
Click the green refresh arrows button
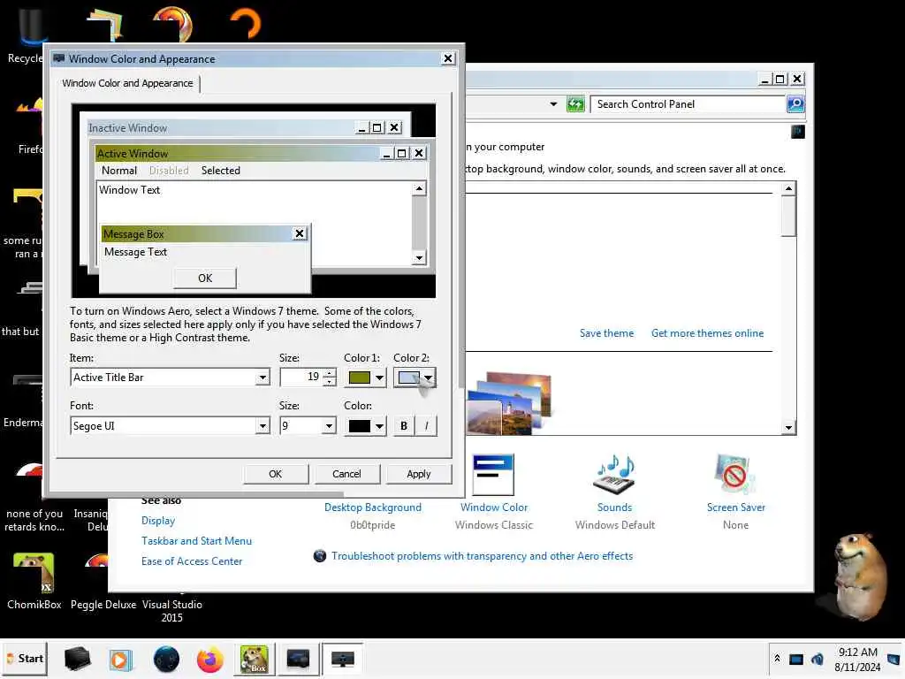575,104
